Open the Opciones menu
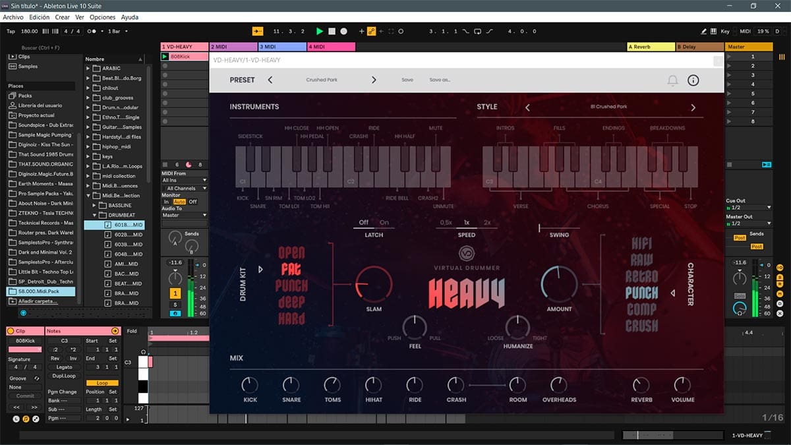This screenshot has width=791, height=445. [x=102, y=17]
